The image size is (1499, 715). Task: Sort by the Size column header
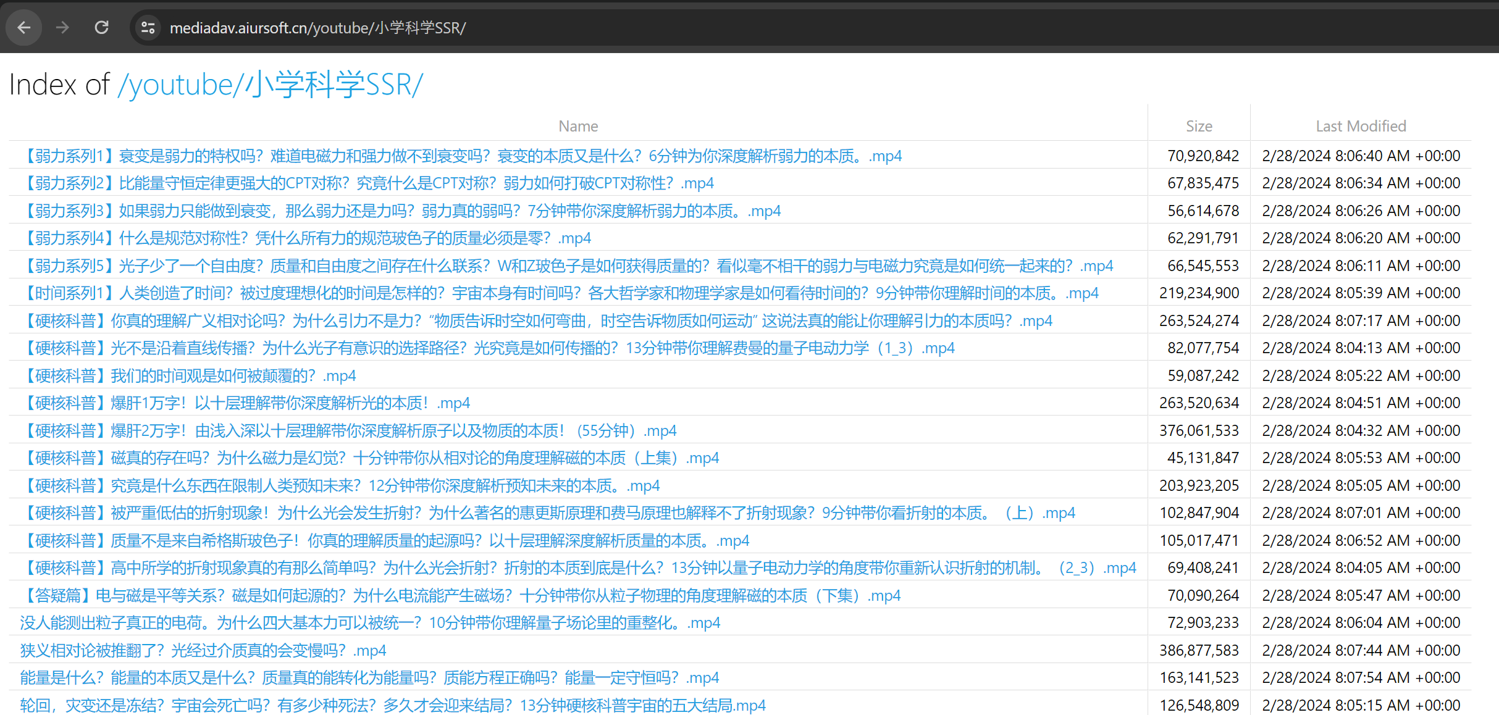tap(1199, 126)
